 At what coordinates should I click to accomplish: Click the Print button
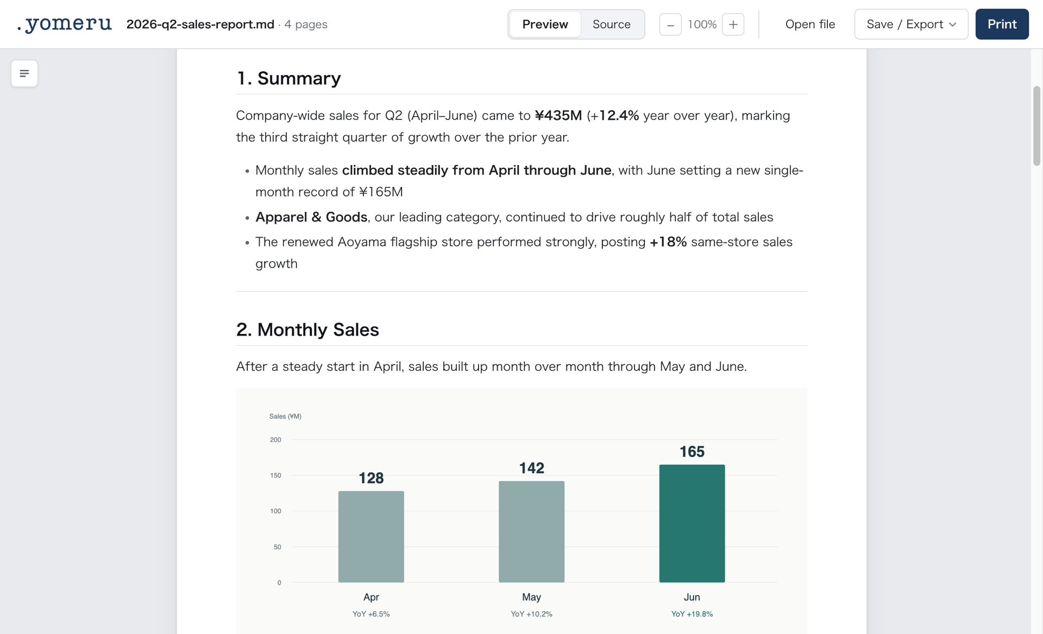1002,24
